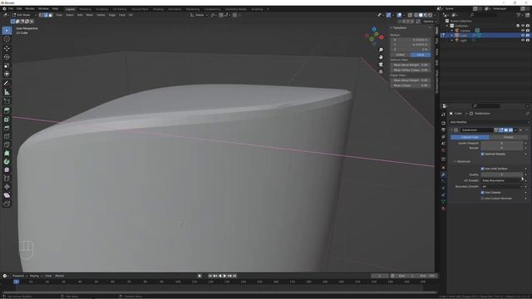Collapse the Transform panel in sidebar
The width and height of the screenshot is (532, 299).
(x=398, y=27)
